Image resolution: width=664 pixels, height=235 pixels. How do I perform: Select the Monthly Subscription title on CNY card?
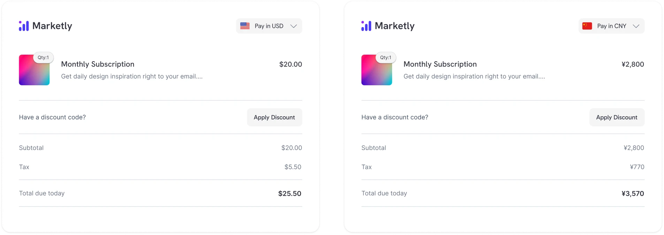(440, 64)
